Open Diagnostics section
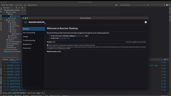Image resolution: width=171 pixels, height=96 pixels. pos(33,44)
